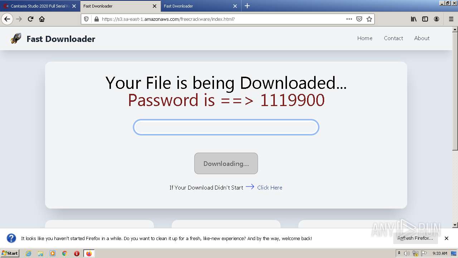Open the volume control tray icon
This screenshot has width=458, height=258.
click(x=407, y=253)
